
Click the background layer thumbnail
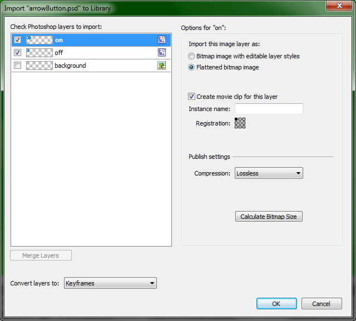39,66
